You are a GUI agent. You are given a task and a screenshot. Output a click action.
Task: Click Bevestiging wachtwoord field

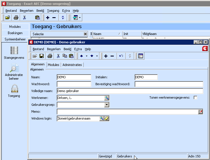click(169, 84)
